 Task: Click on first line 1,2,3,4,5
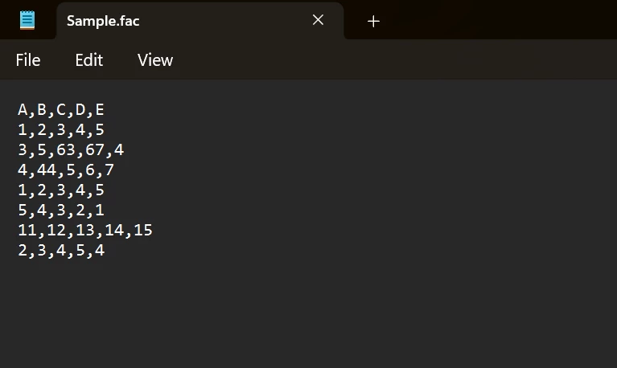point(61,129)
